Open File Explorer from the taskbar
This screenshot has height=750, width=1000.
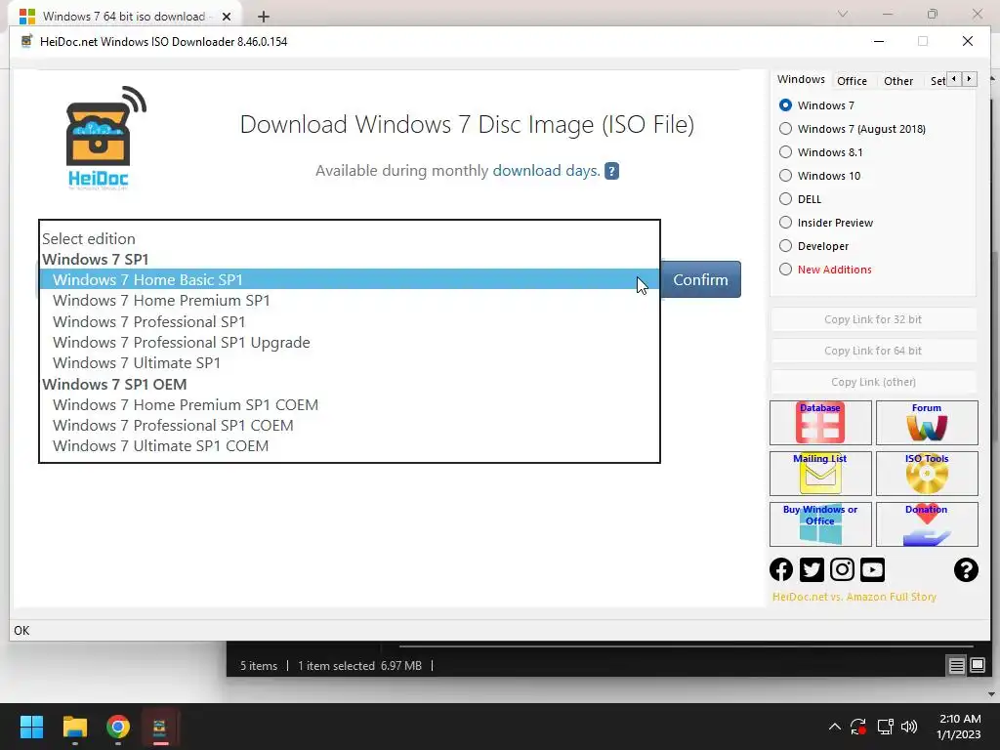(x=74, y=727)
